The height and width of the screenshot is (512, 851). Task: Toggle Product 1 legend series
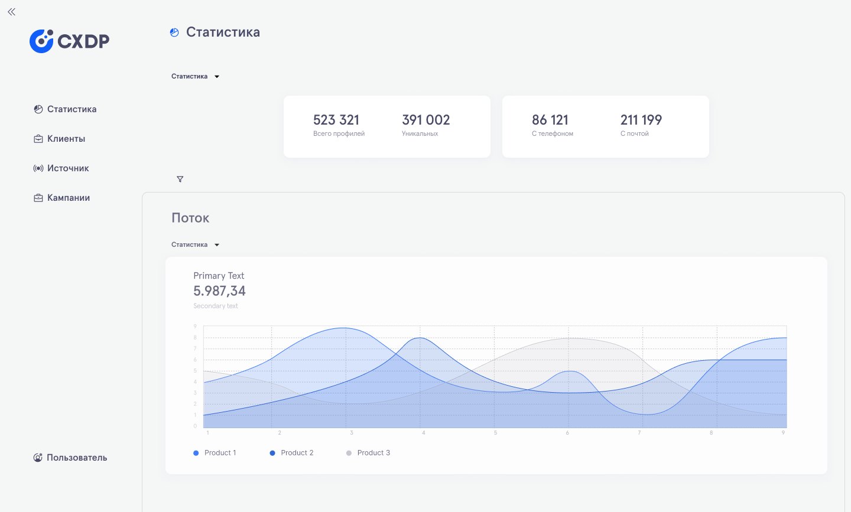215,453
